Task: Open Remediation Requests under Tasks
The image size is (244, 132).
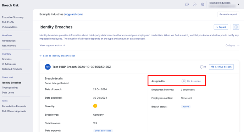Action: [14, 106]
